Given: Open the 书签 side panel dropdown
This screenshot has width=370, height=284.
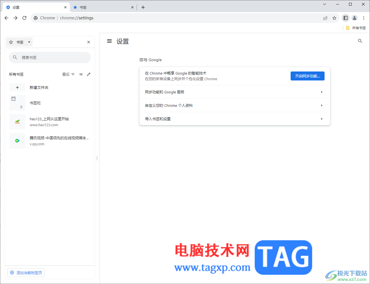Looking at the screenshot, I should click(19, 42).
